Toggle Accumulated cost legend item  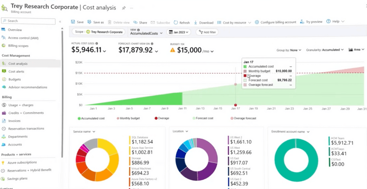pos(91,118)
